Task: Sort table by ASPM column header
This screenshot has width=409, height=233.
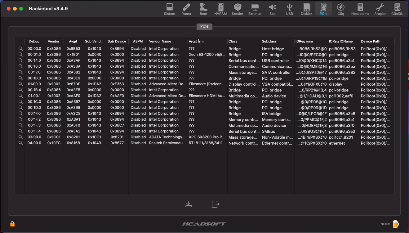Action: pyautogui.click(x=138, y=41)
